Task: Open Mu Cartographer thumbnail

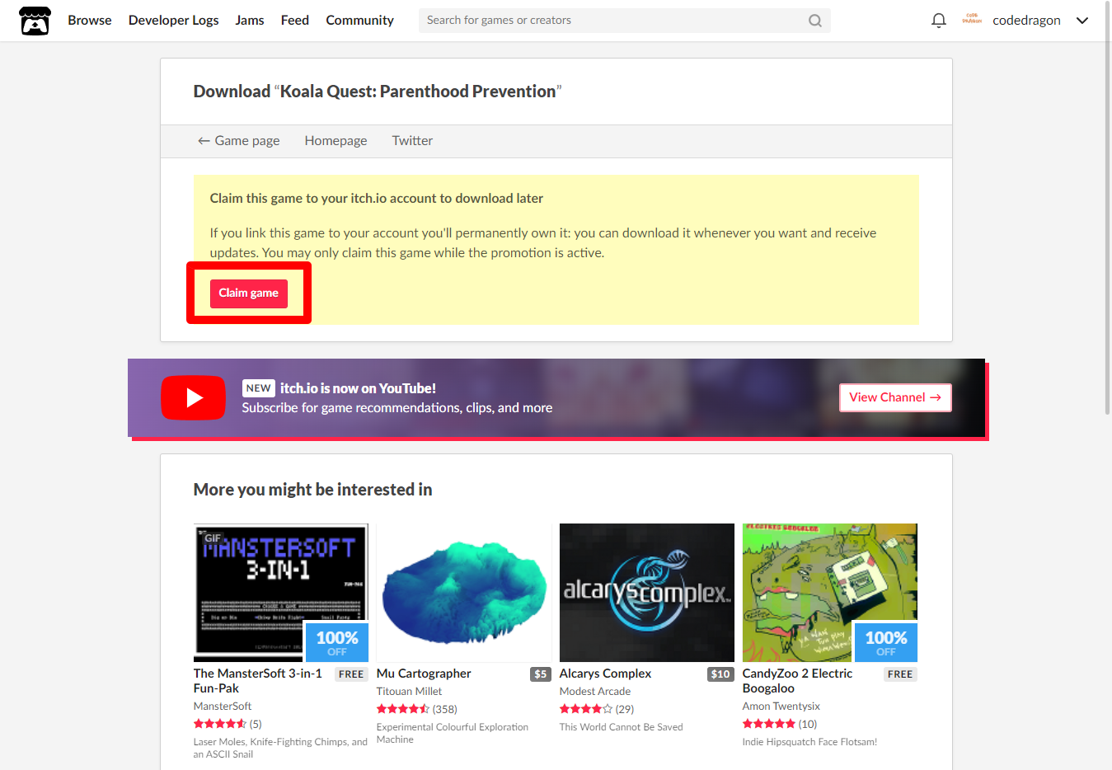Action: (x=463, y=593)
